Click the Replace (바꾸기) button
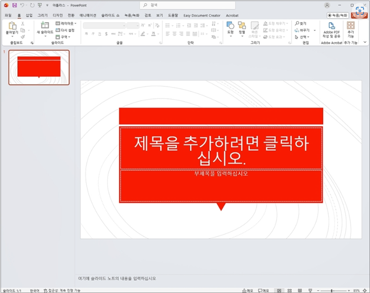 [302, 30]
